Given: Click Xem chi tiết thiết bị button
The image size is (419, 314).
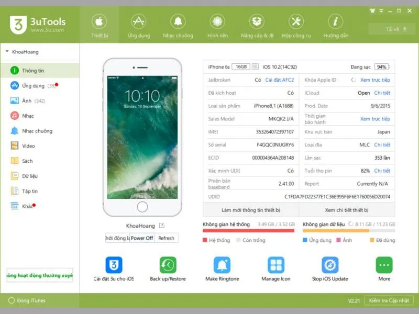Looking at the screenshot, I should [347, 210].
